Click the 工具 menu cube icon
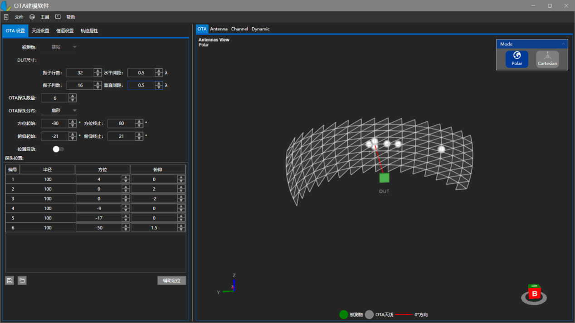 (x=32, y=17)
